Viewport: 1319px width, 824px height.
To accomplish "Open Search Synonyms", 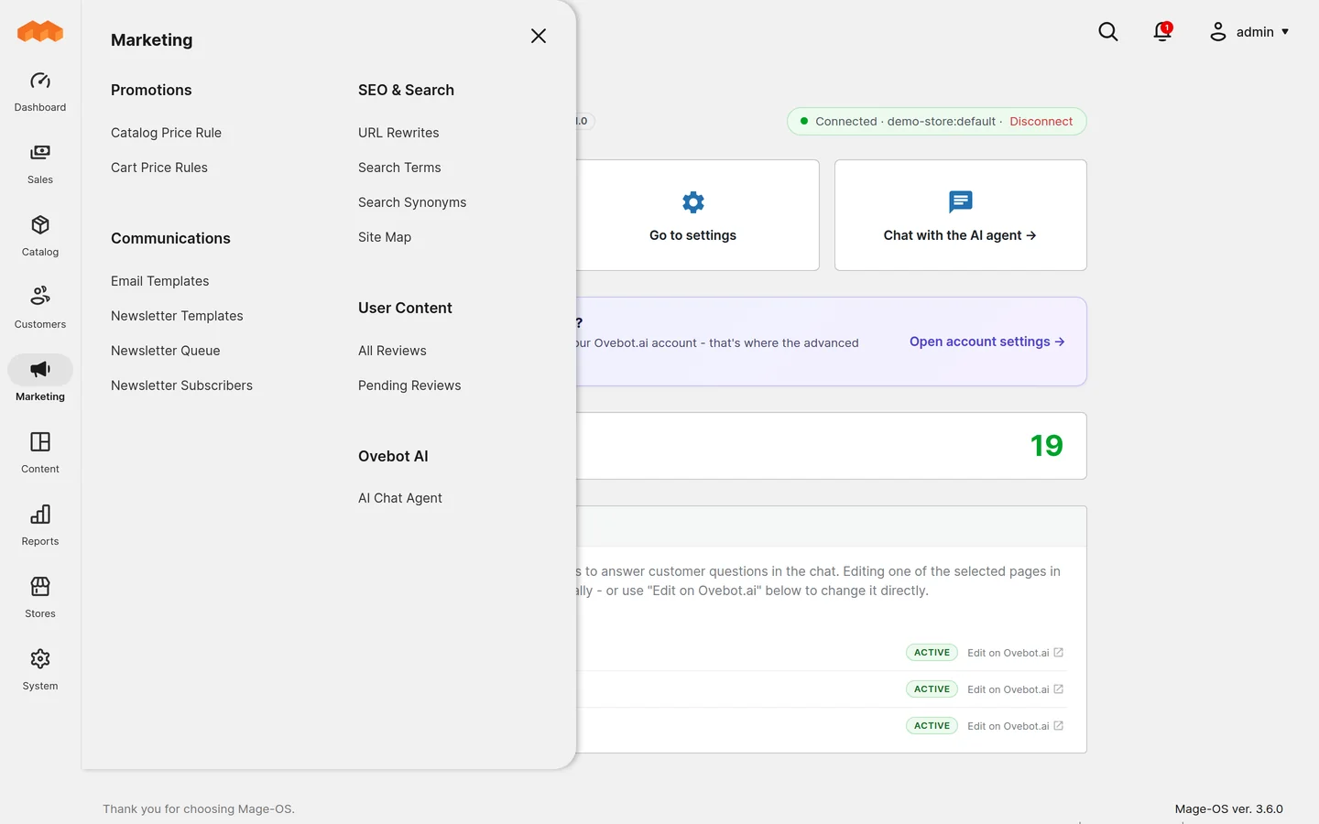I will [412, 202].
